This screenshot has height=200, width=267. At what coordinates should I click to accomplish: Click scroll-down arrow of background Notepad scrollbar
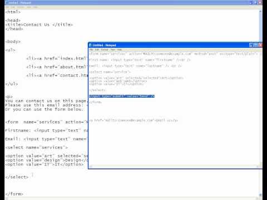pyautogui.click(x=260, y=194)
